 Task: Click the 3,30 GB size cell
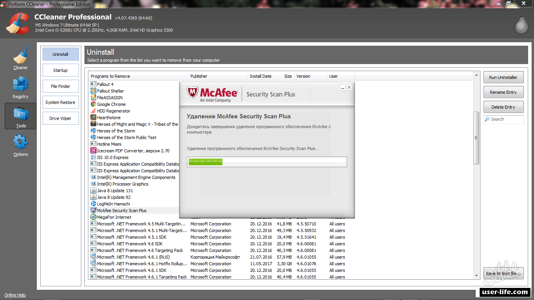click(x=283, y=264)
